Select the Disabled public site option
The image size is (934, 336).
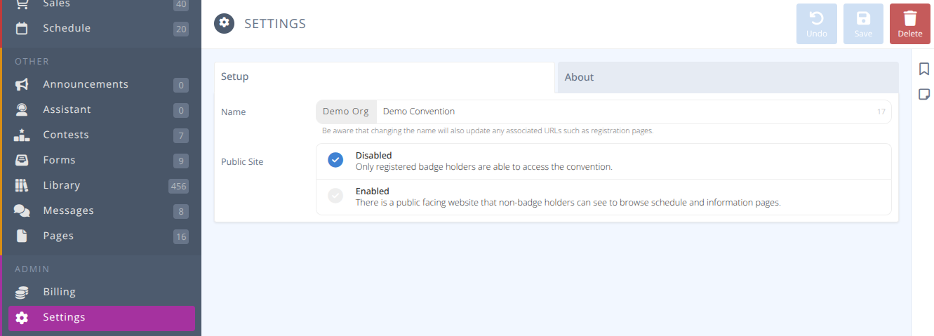[603, 161]
